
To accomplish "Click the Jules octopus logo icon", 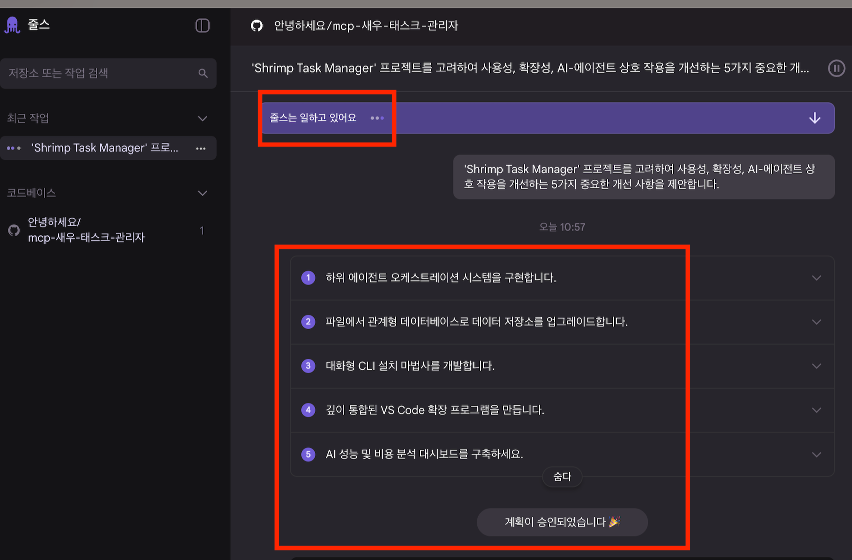I will tap(12, 25).
